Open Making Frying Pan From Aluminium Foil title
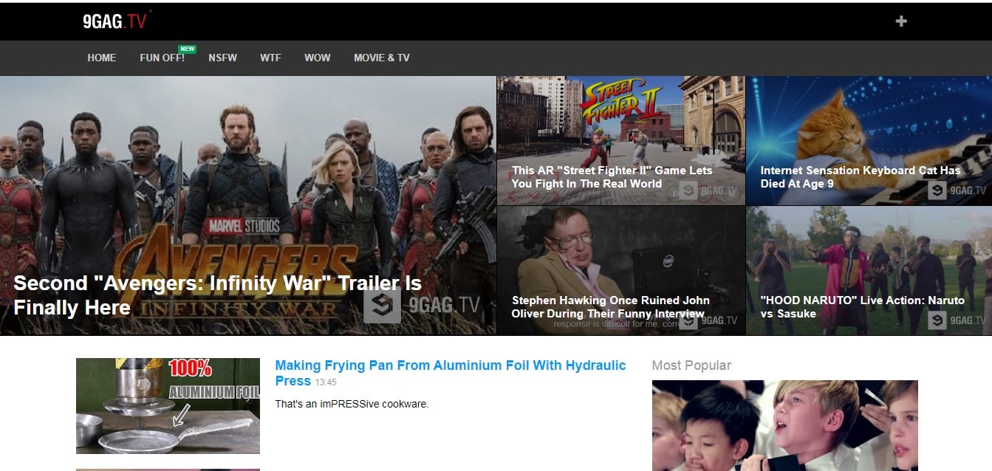The height and width of the screenshot is (471, 992). 451,373
